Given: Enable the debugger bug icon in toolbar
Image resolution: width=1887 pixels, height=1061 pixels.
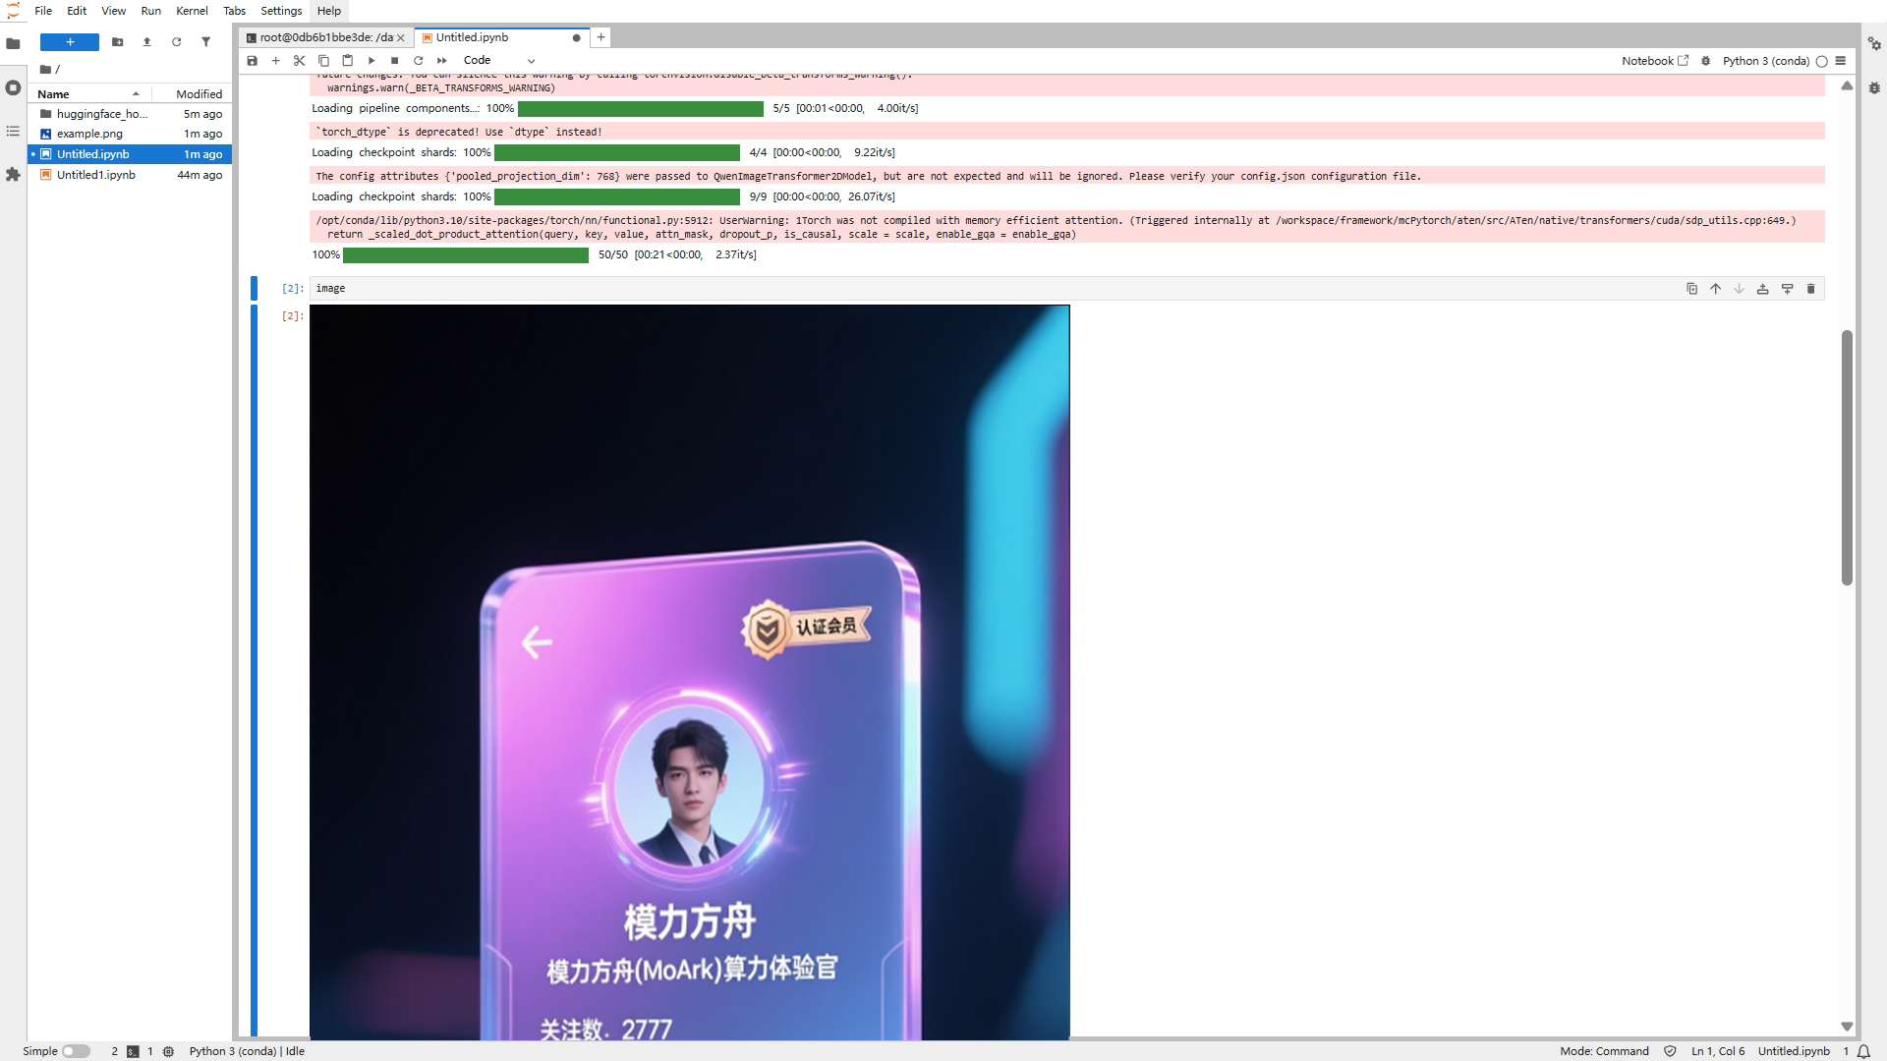Looking at the screenshot, I should 1706,61.
